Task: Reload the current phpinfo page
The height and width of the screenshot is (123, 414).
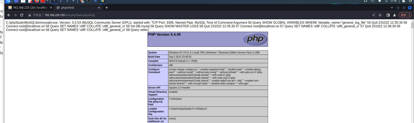Action: tap(22, 15)
